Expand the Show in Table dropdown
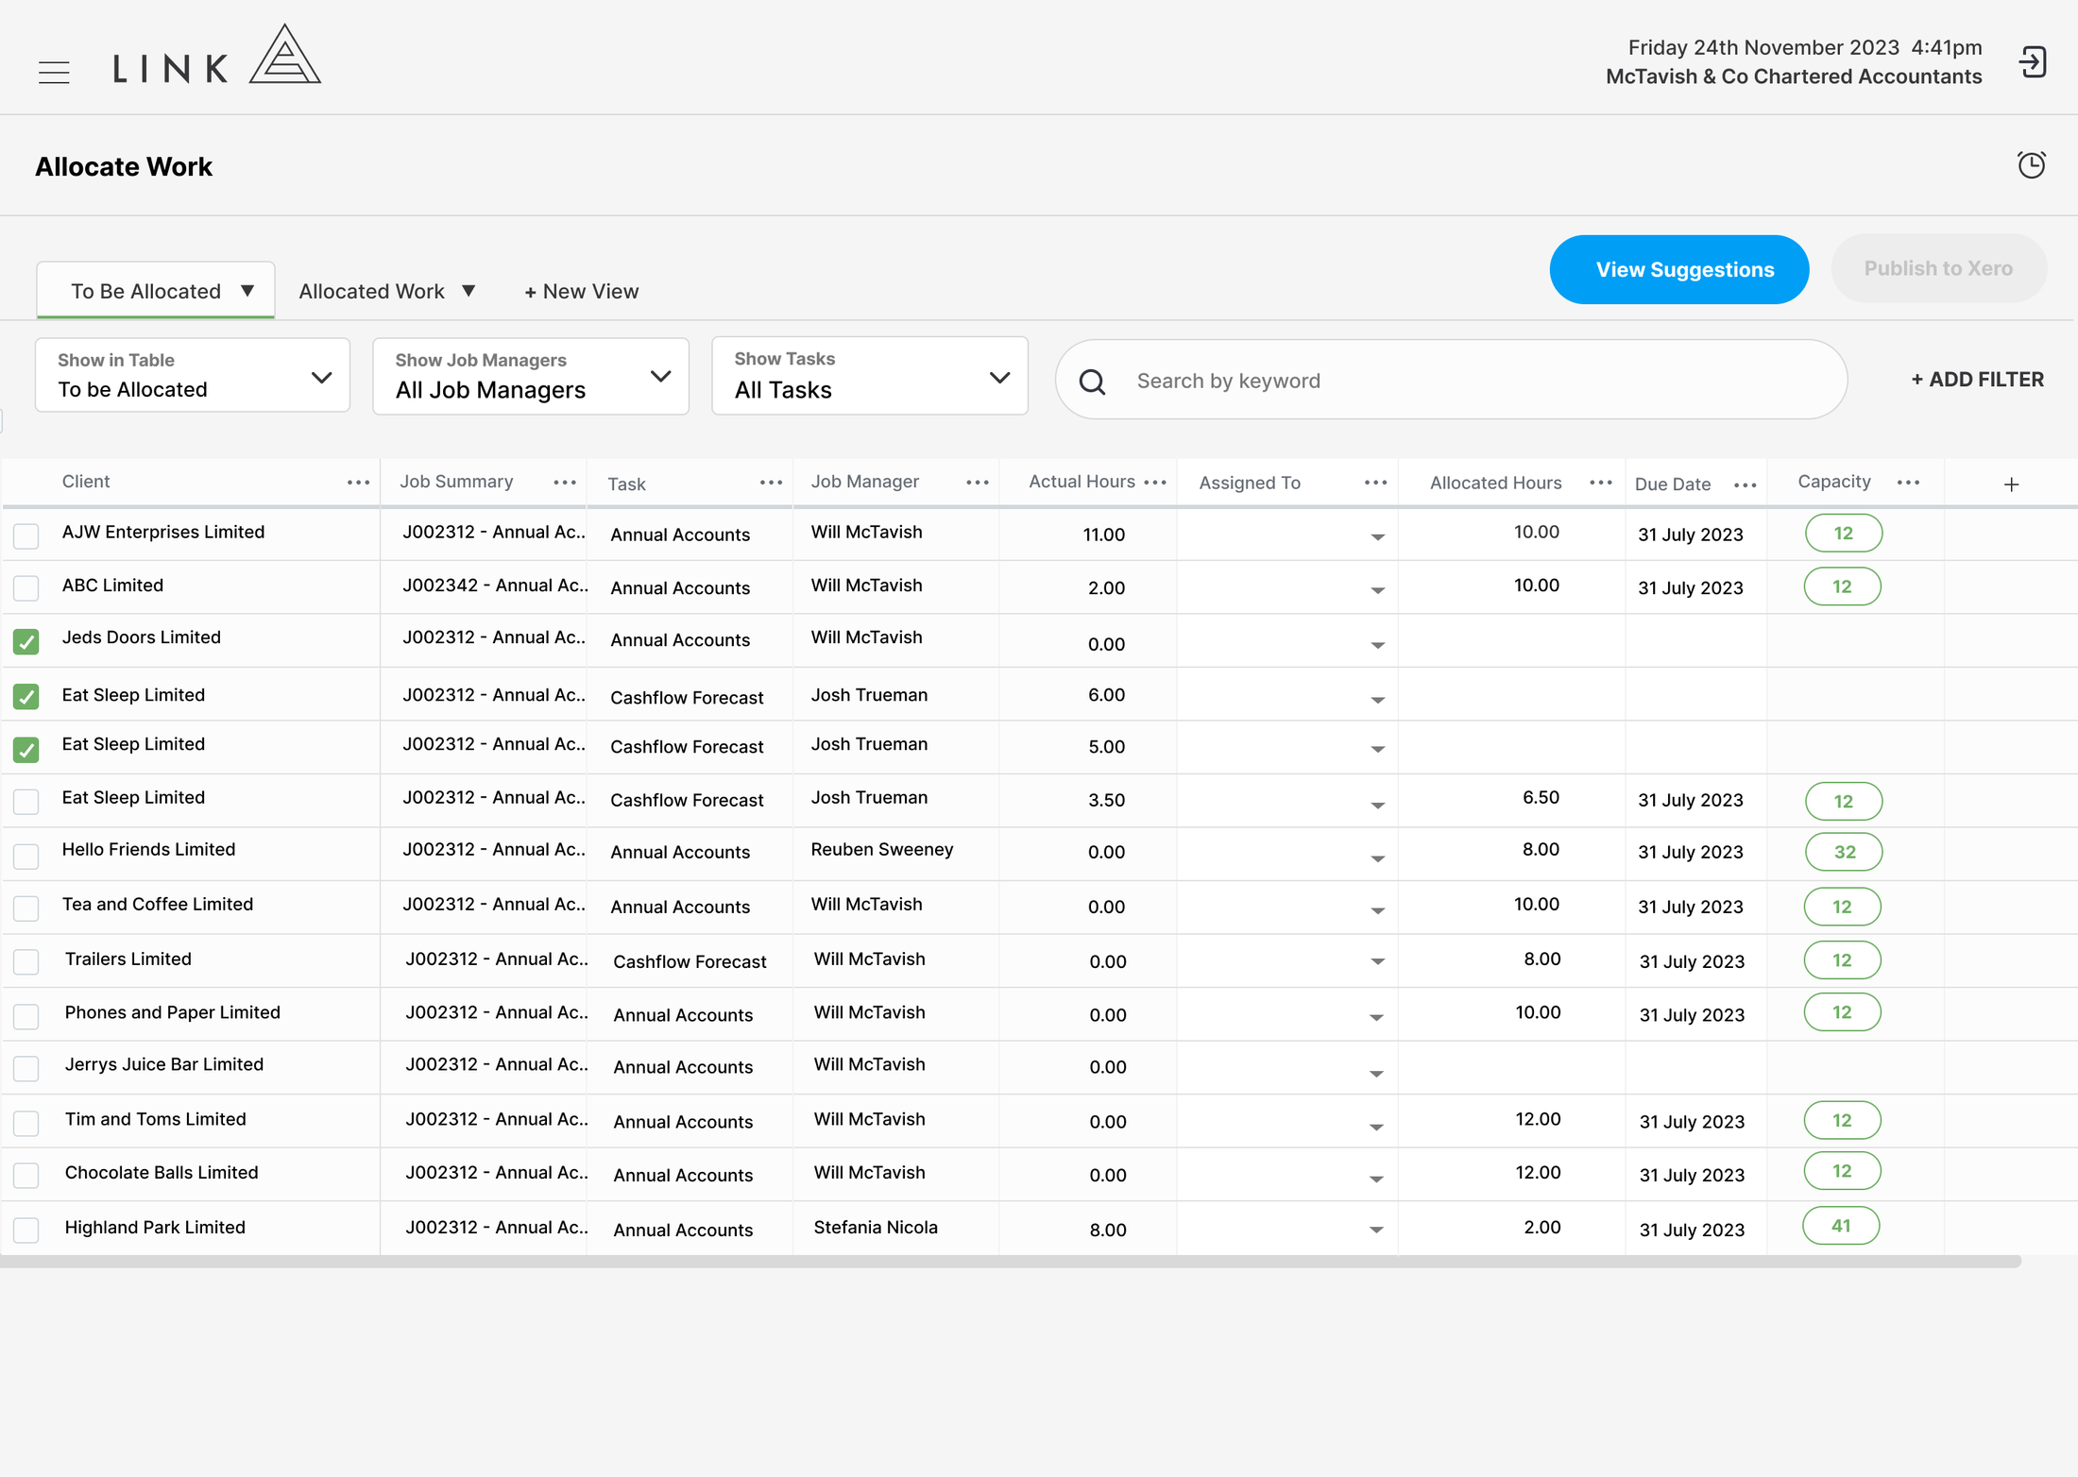Screen dimensions: 2078x1477 pyautogui.click(x=193, y=375)
